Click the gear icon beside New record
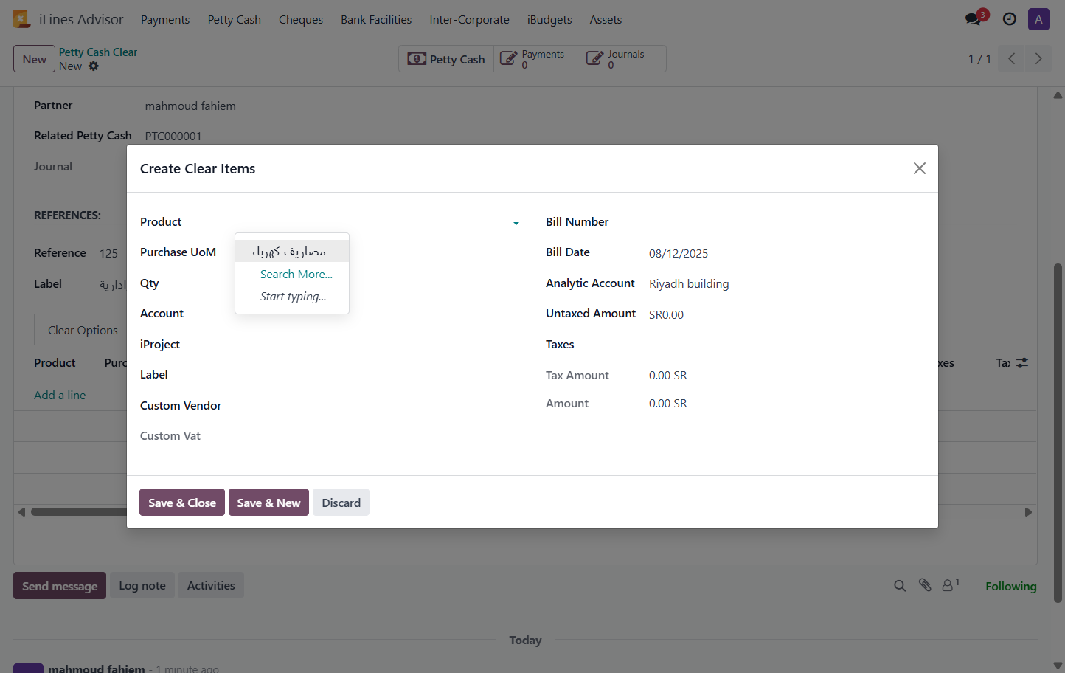The image size is (1065, 673). point(94,66)
